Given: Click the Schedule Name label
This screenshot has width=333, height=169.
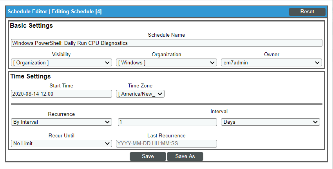Looking at the screenshot, I should click(x=166, y=35).
